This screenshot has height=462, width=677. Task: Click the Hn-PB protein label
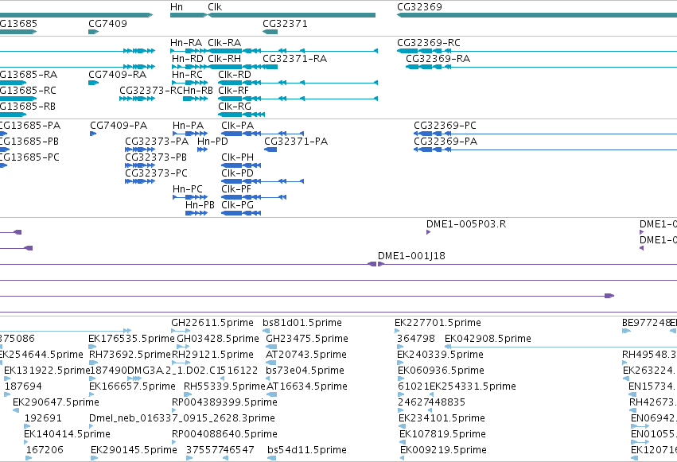pos(200,205)
